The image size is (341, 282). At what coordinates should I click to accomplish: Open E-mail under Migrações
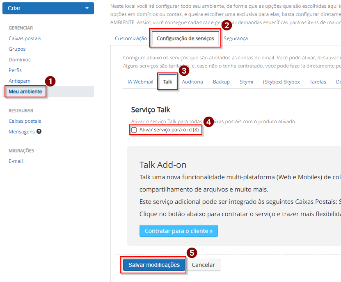coord(16,161)
